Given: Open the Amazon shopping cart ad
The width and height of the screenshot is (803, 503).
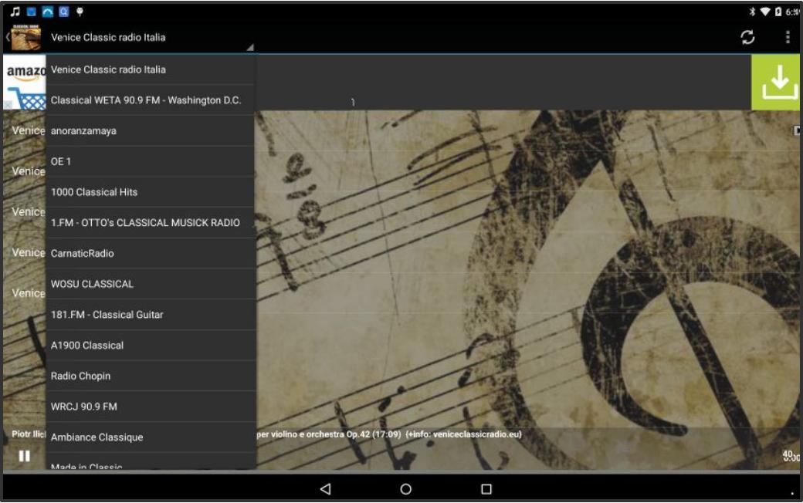Looking at the screenshot, I should tap(25, 83).
